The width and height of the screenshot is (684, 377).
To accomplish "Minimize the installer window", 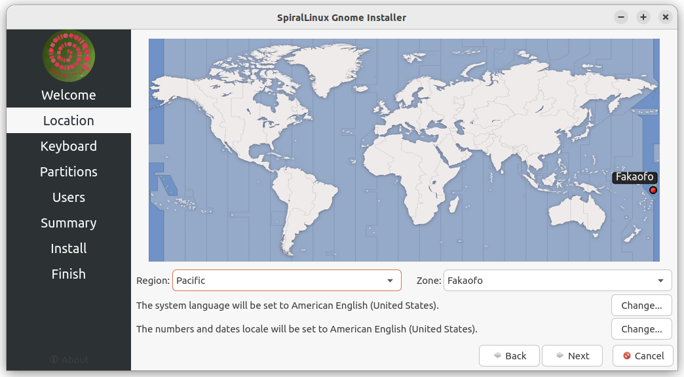I will click(x=620, y=18).
